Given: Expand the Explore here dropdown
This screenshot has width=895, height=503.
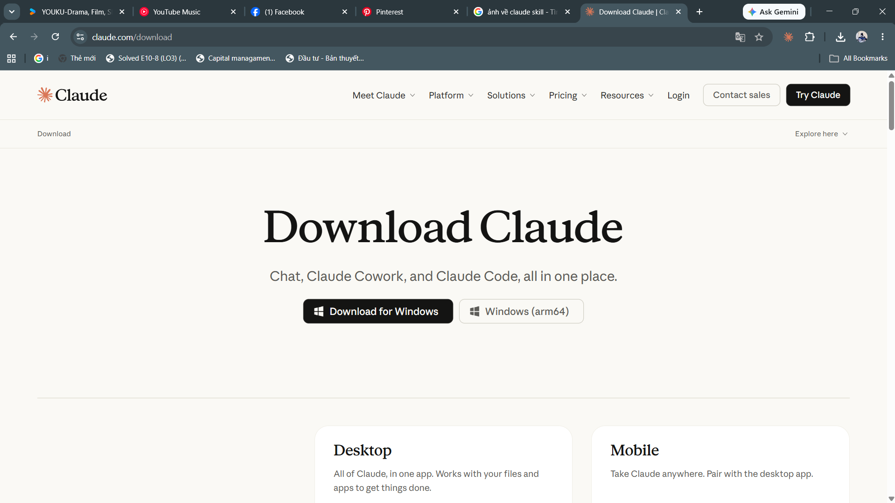Looking at the screenshot, I should [821, 134].
